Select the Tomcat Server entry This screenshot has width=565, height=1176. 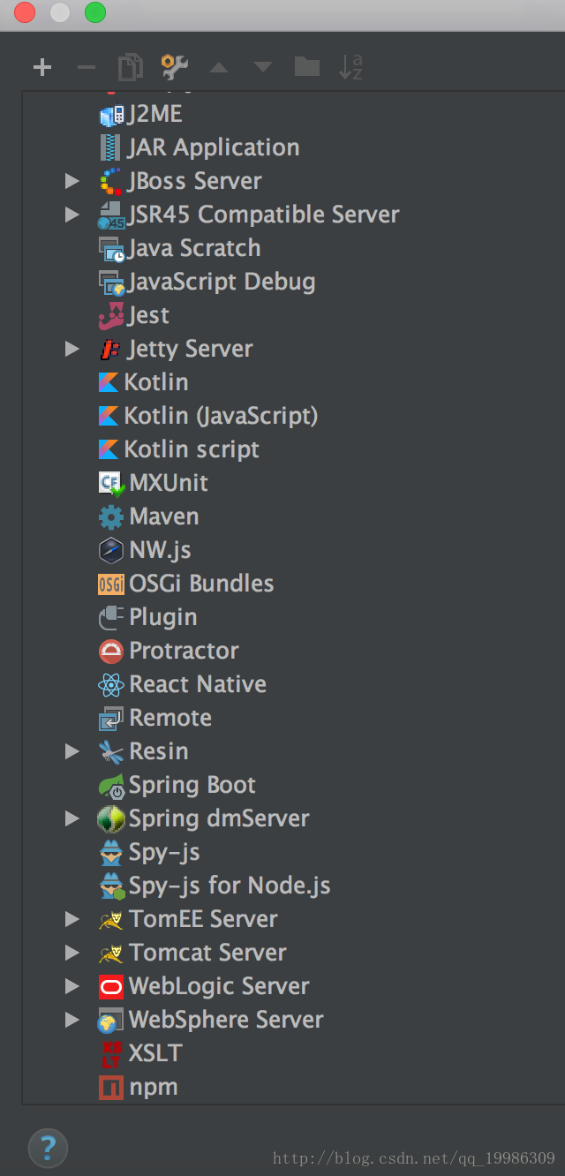[208, 953]
